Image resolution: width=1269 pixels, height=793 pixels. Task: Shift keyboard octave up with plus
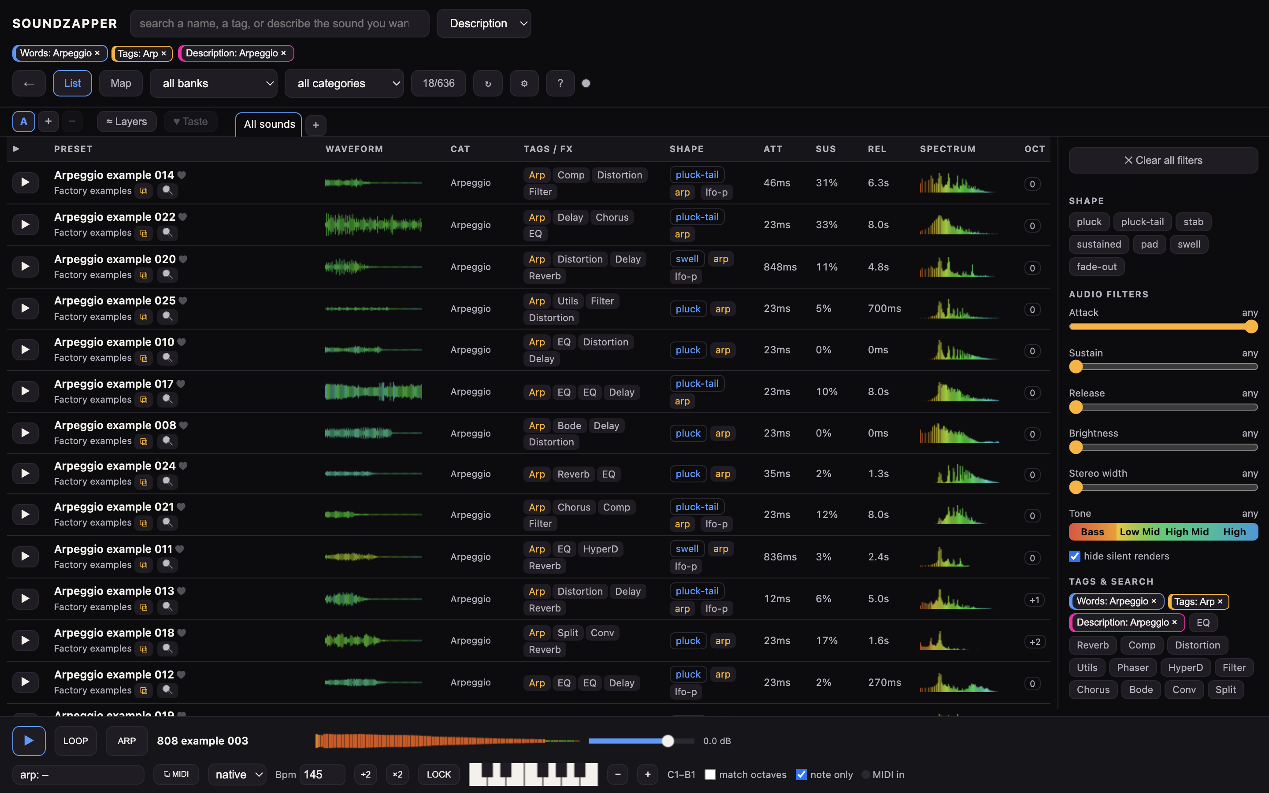(648, 774)
